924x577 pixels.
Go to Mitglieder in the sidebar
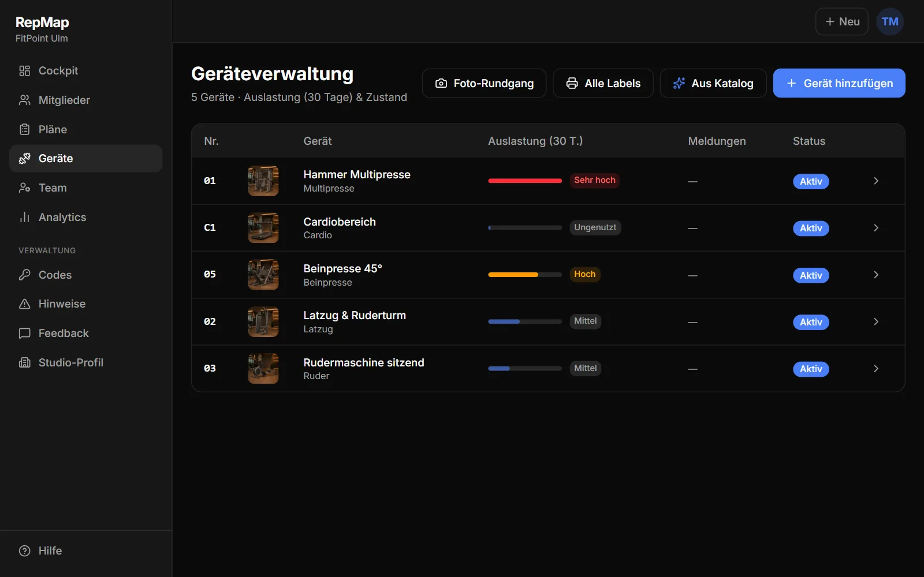pos(86,100)
